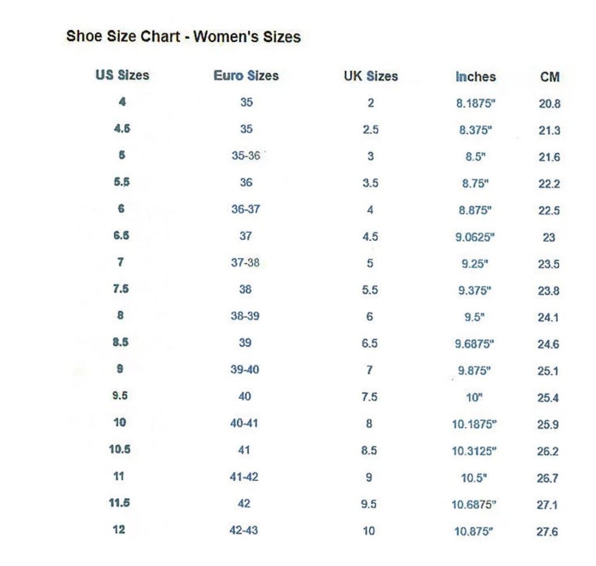
Task: Click US size 12 cell
Action: pyautogui.click(x=119, y=529)
